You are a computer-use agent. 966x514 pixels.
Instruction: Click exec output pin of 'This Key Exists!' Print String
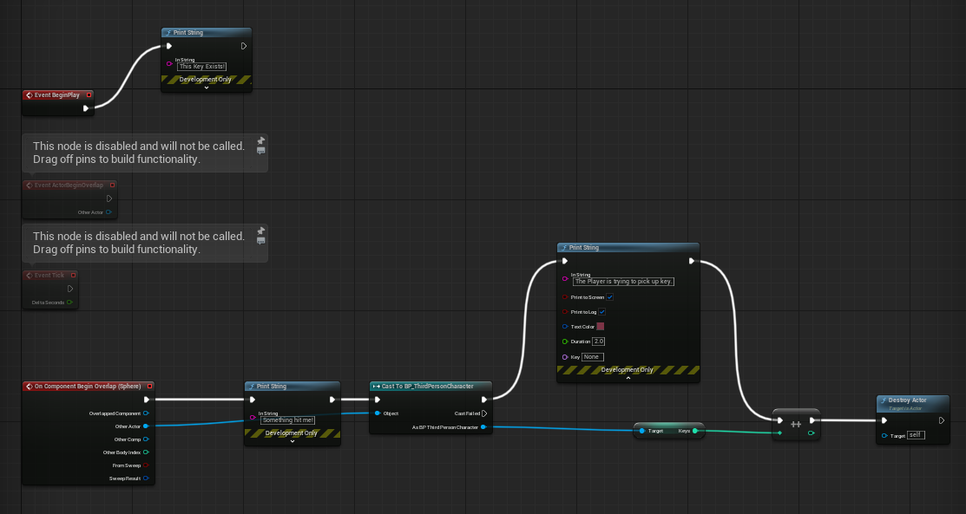pos(244,46)
